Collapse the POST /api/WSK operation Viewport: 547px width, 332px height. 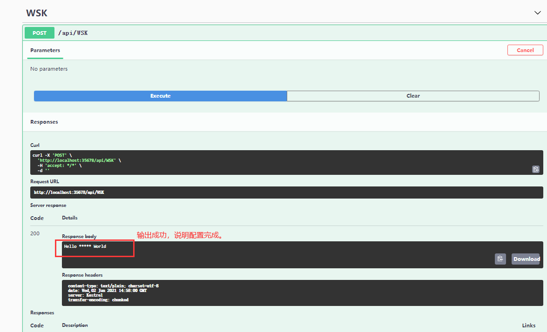284,33
